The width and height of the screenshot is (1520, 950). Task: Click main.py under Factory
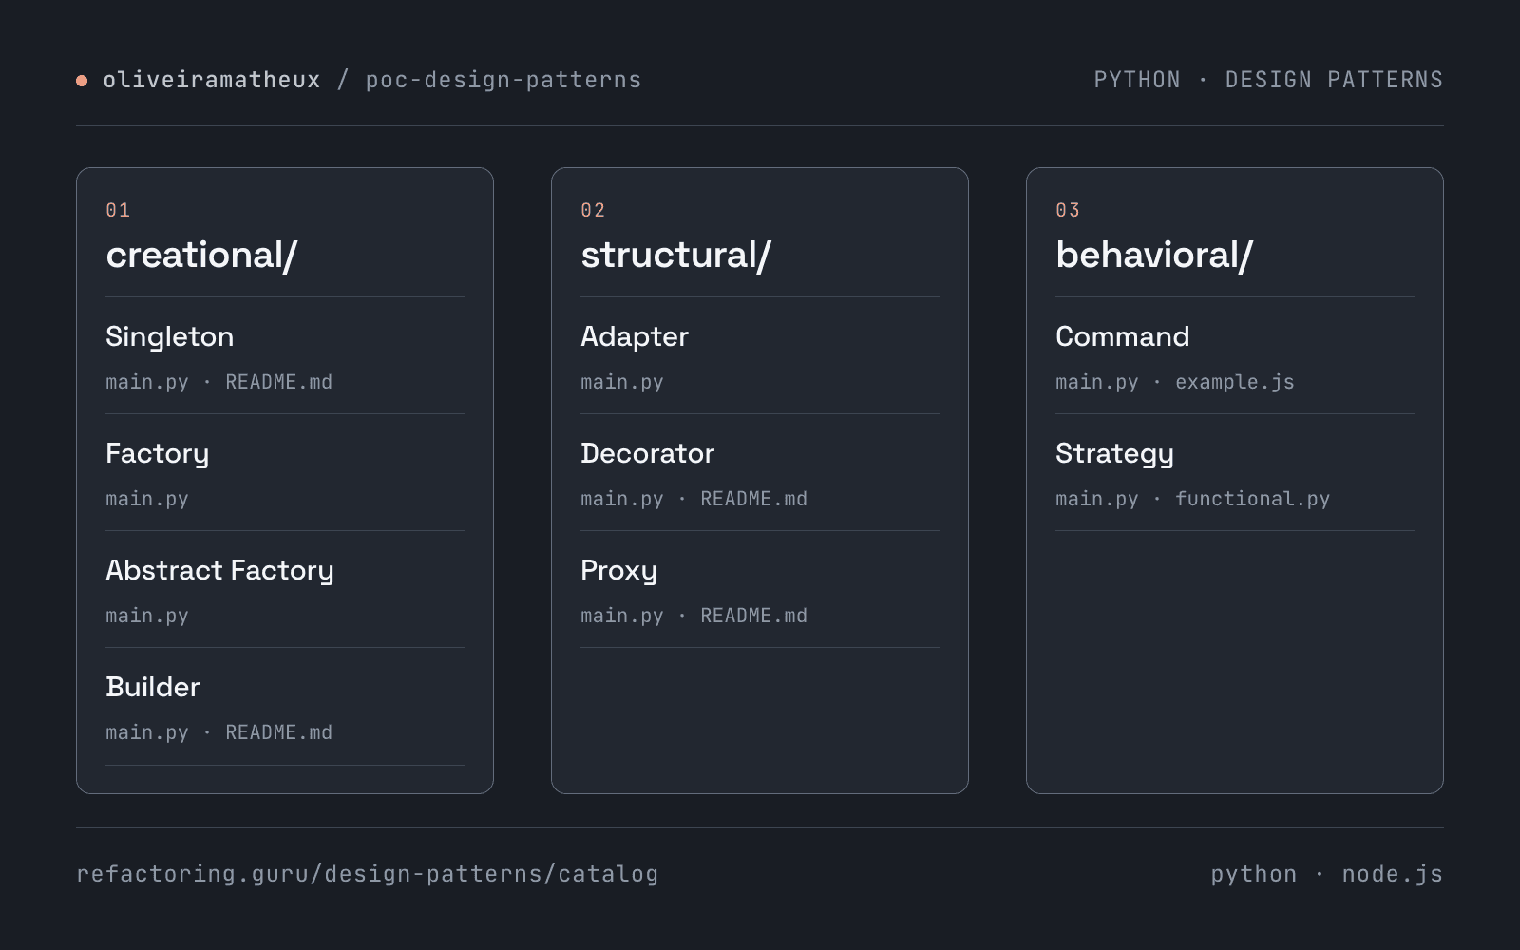(x=147, y=499)
